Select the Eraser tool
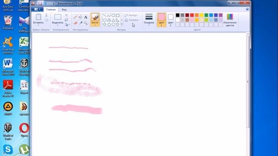The image size is (278, 156). [x=75, y=23]
